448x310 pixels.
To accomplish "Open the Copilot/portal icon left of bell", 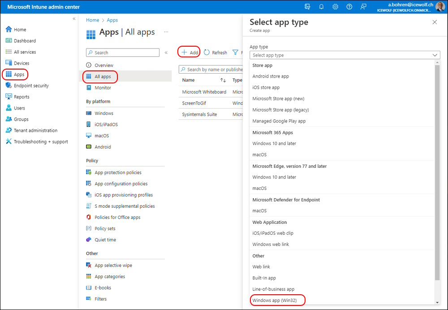I will coord(307,7).
